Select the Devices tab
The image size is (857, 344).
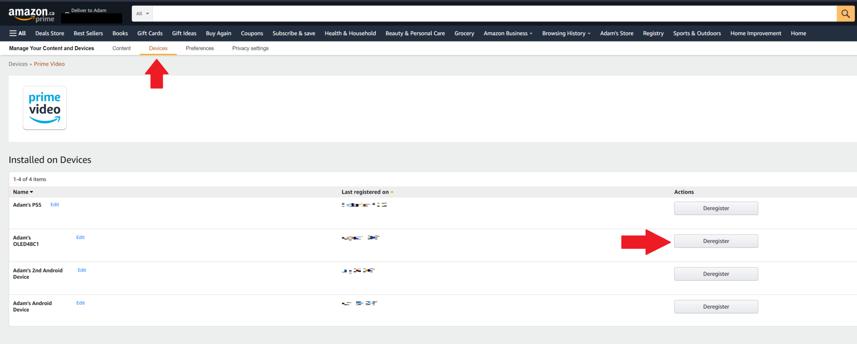click(x=158, y=48)
